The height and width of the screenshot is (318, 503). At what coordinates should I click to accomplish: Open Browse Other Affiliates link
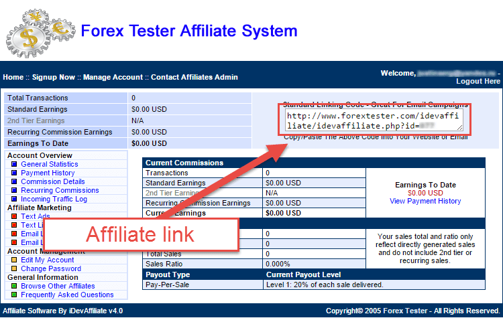(x=58, y=286)
